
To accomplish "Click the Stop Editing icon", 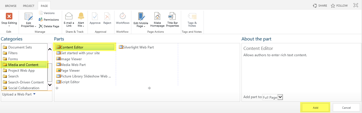I will (9, 16).
